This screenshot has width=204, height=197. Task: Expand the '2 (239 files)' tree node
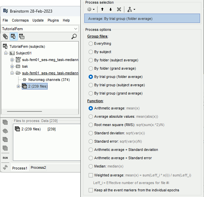point(19,86)
